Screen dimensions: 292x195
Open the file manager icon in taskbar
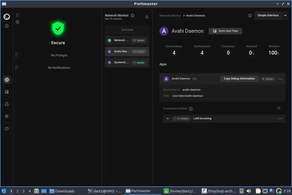point(36,191)
